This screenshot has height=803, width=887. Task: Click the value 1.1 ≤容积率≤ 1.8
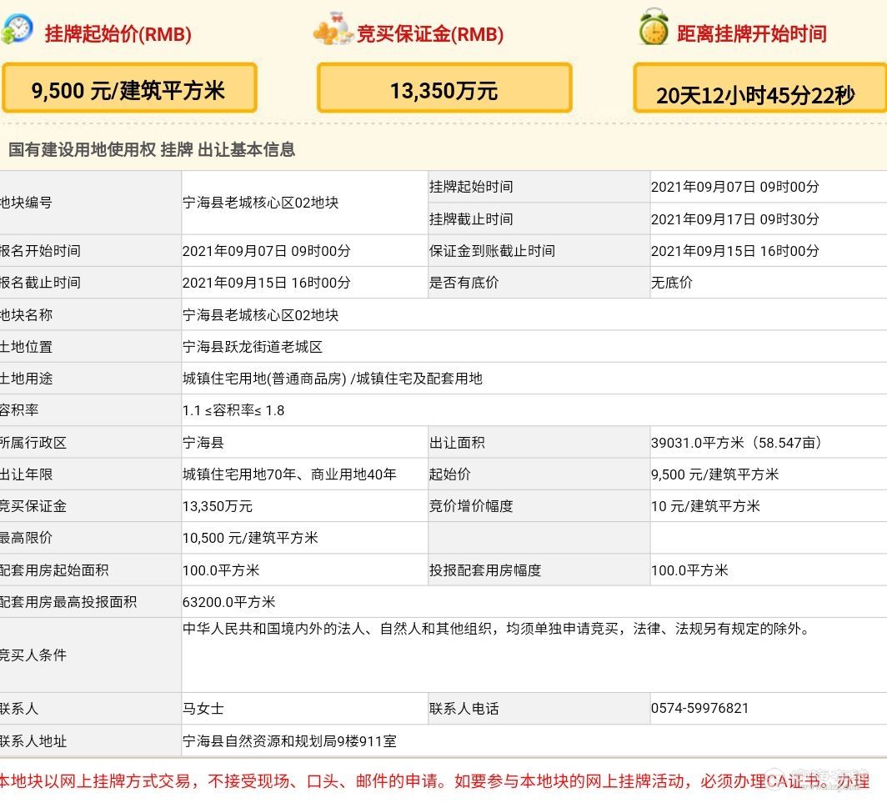point(233,410)
